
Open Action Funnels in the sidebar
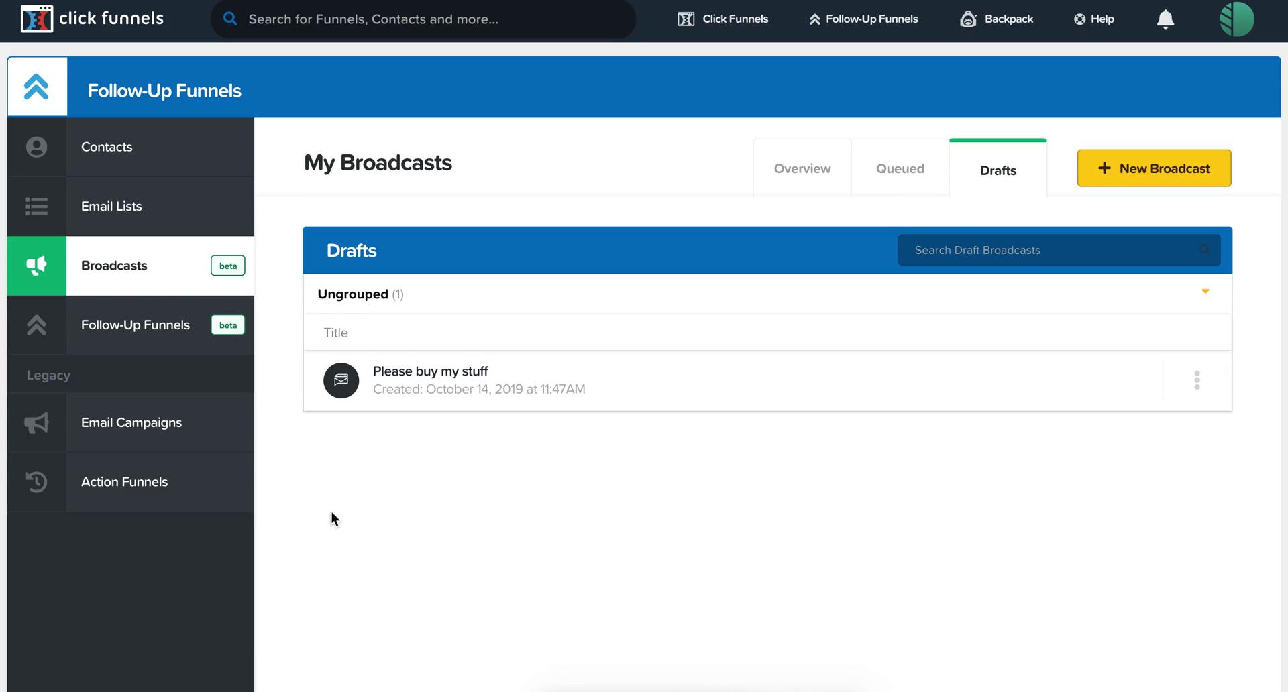[131, 482]
